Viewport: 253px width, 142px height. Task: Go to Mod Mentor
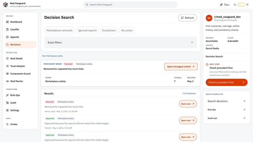pos(20,81)
